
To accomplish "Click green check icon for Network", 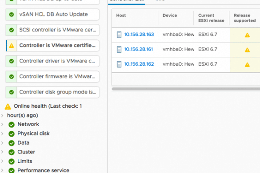I will [x=12, y=125].
